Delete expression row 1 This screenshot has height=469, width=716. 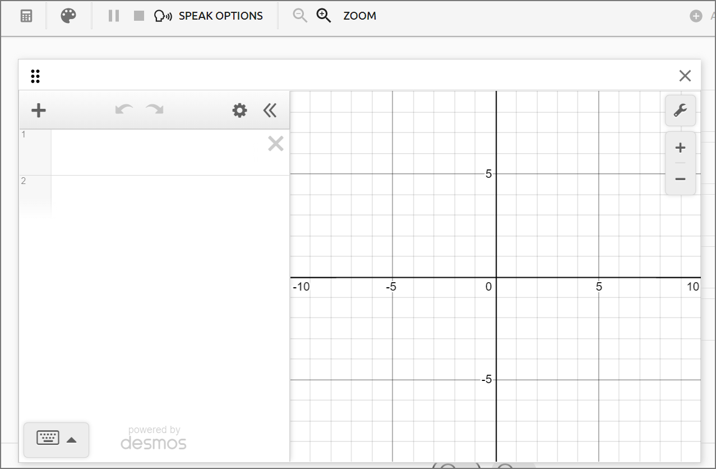[x=275, y=144]
